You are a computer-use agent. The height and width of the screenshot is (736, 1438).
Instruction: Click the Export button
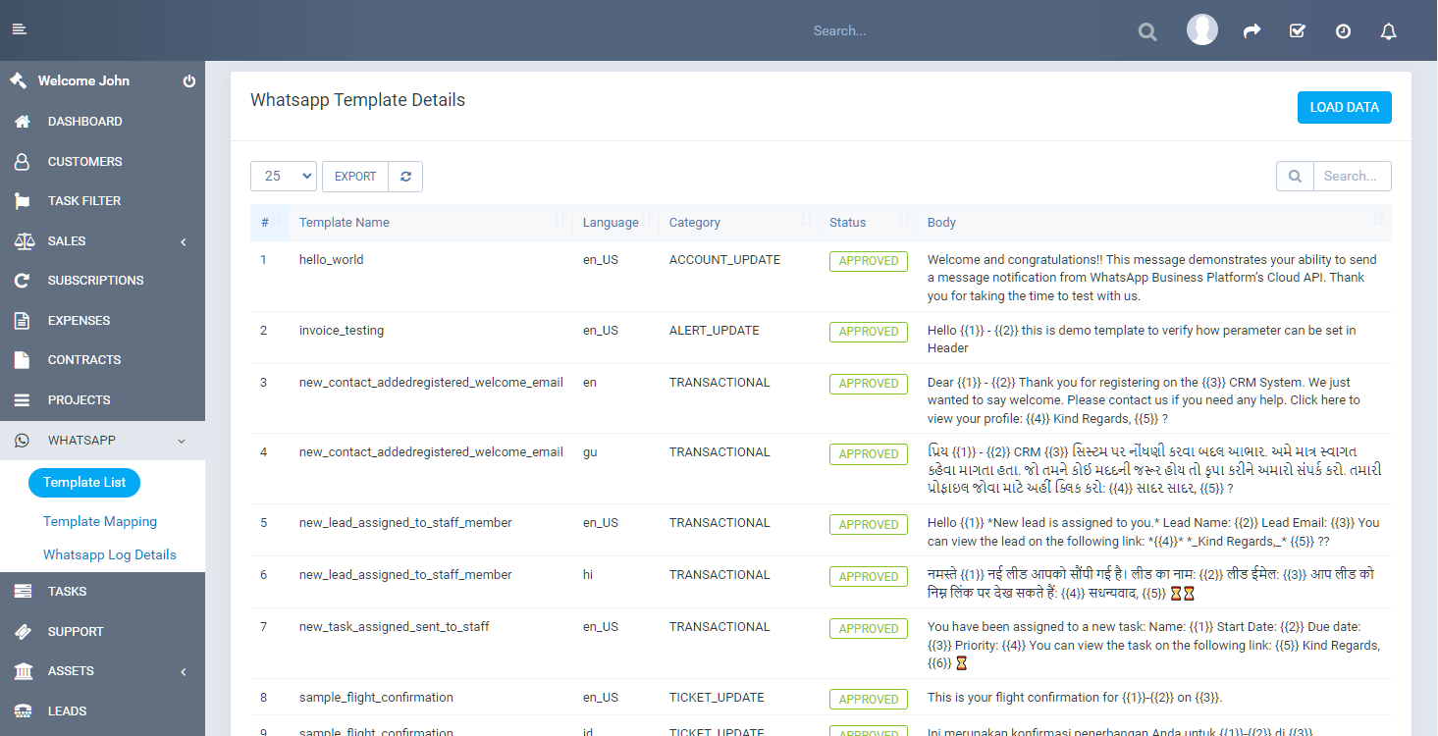pyautogui.click(x=355, y=177)
